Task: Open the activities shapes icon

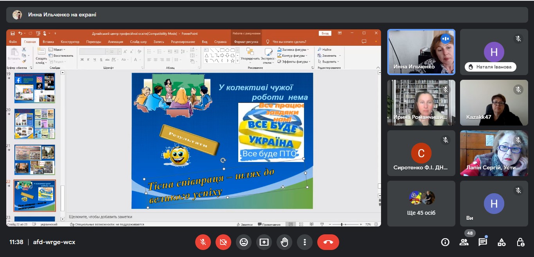Action: [502, 242]
